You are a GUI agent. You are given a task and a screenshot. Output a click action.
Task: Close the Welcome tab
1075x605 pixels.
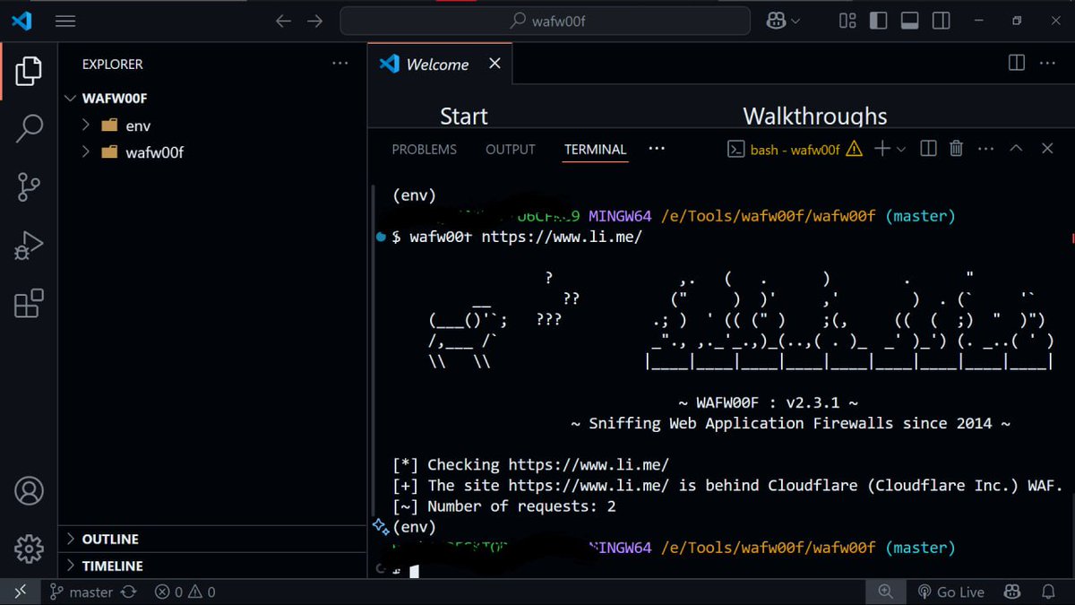point(494,64)
